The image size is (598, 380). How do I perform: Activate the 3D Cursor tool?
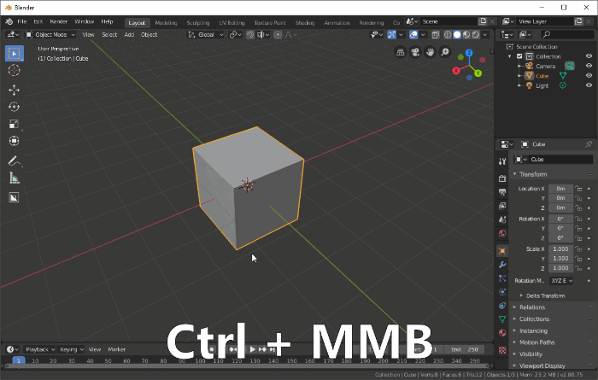[15, 70]
